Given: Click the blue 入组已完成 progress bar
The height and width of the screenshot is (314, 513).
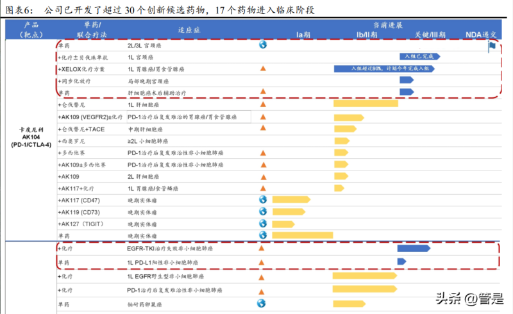Looking at the screenshot, I should point(420,56).
